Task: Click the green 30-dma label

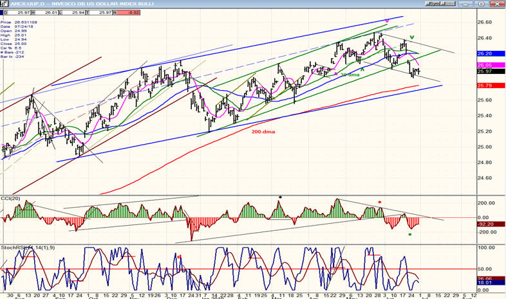Action: pyautogui.click(x=350, y=75)
